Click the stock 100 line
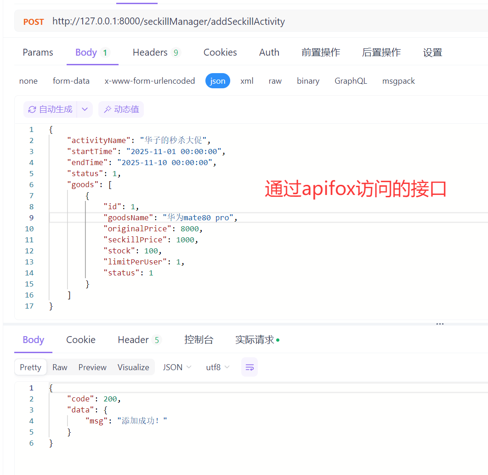This screenshot has width=488, height=475. tap(132, 251)
